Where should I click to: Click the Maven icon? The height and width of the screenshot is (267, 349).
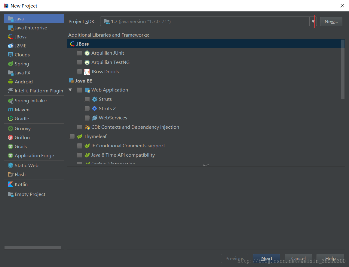11,109
